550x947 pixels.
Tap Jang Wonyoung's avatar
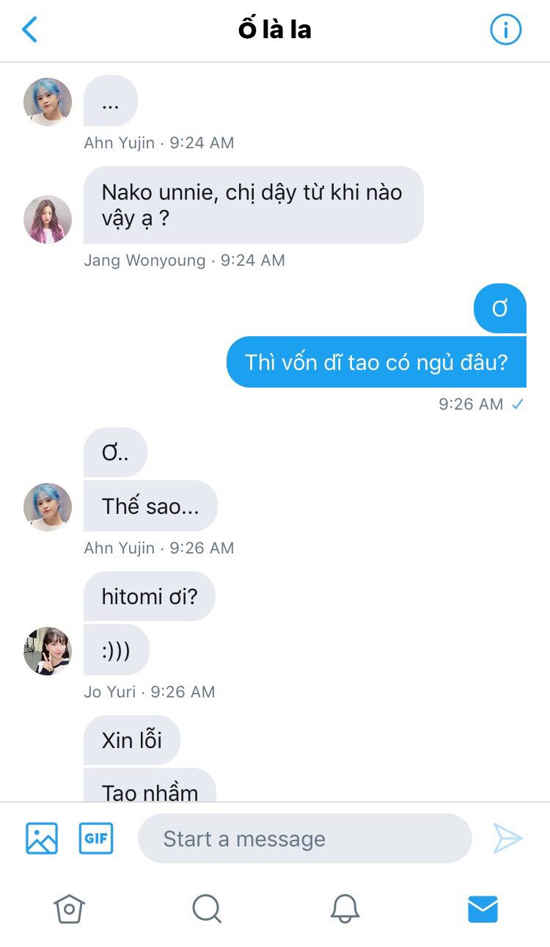coord(48,219)
